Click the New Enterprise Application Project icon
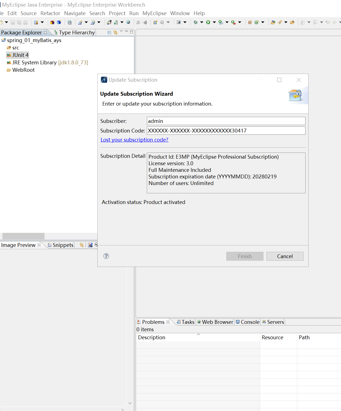This screenshot has width=341, height=411. tap(52, 22)
